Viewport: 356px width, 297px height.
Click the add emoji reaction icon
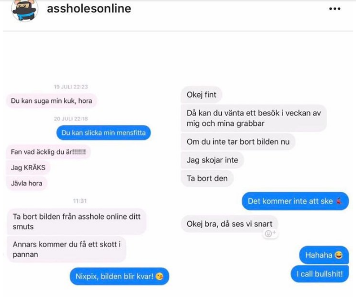(270, 234)
